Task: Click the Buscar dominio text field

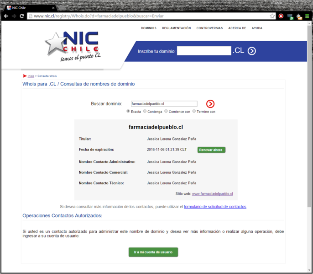Action: coord(164,104)
